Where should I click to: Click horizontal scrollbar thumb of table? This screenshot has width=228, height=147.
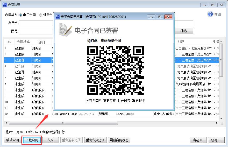(63, 123)
